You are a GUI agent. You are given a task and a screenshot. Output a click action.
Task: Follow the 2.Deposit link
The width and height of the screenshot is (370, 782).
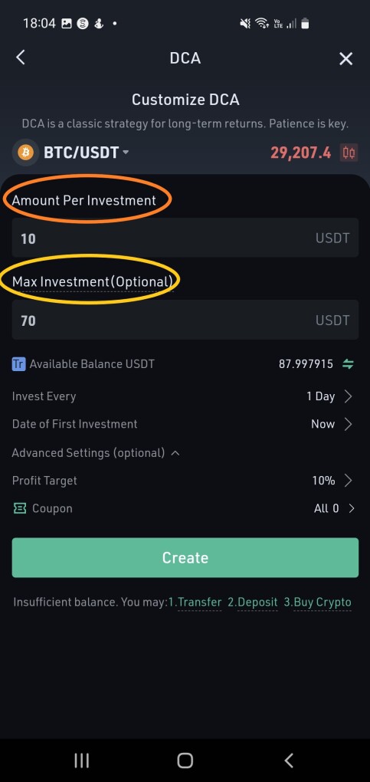tap(253, 603)
